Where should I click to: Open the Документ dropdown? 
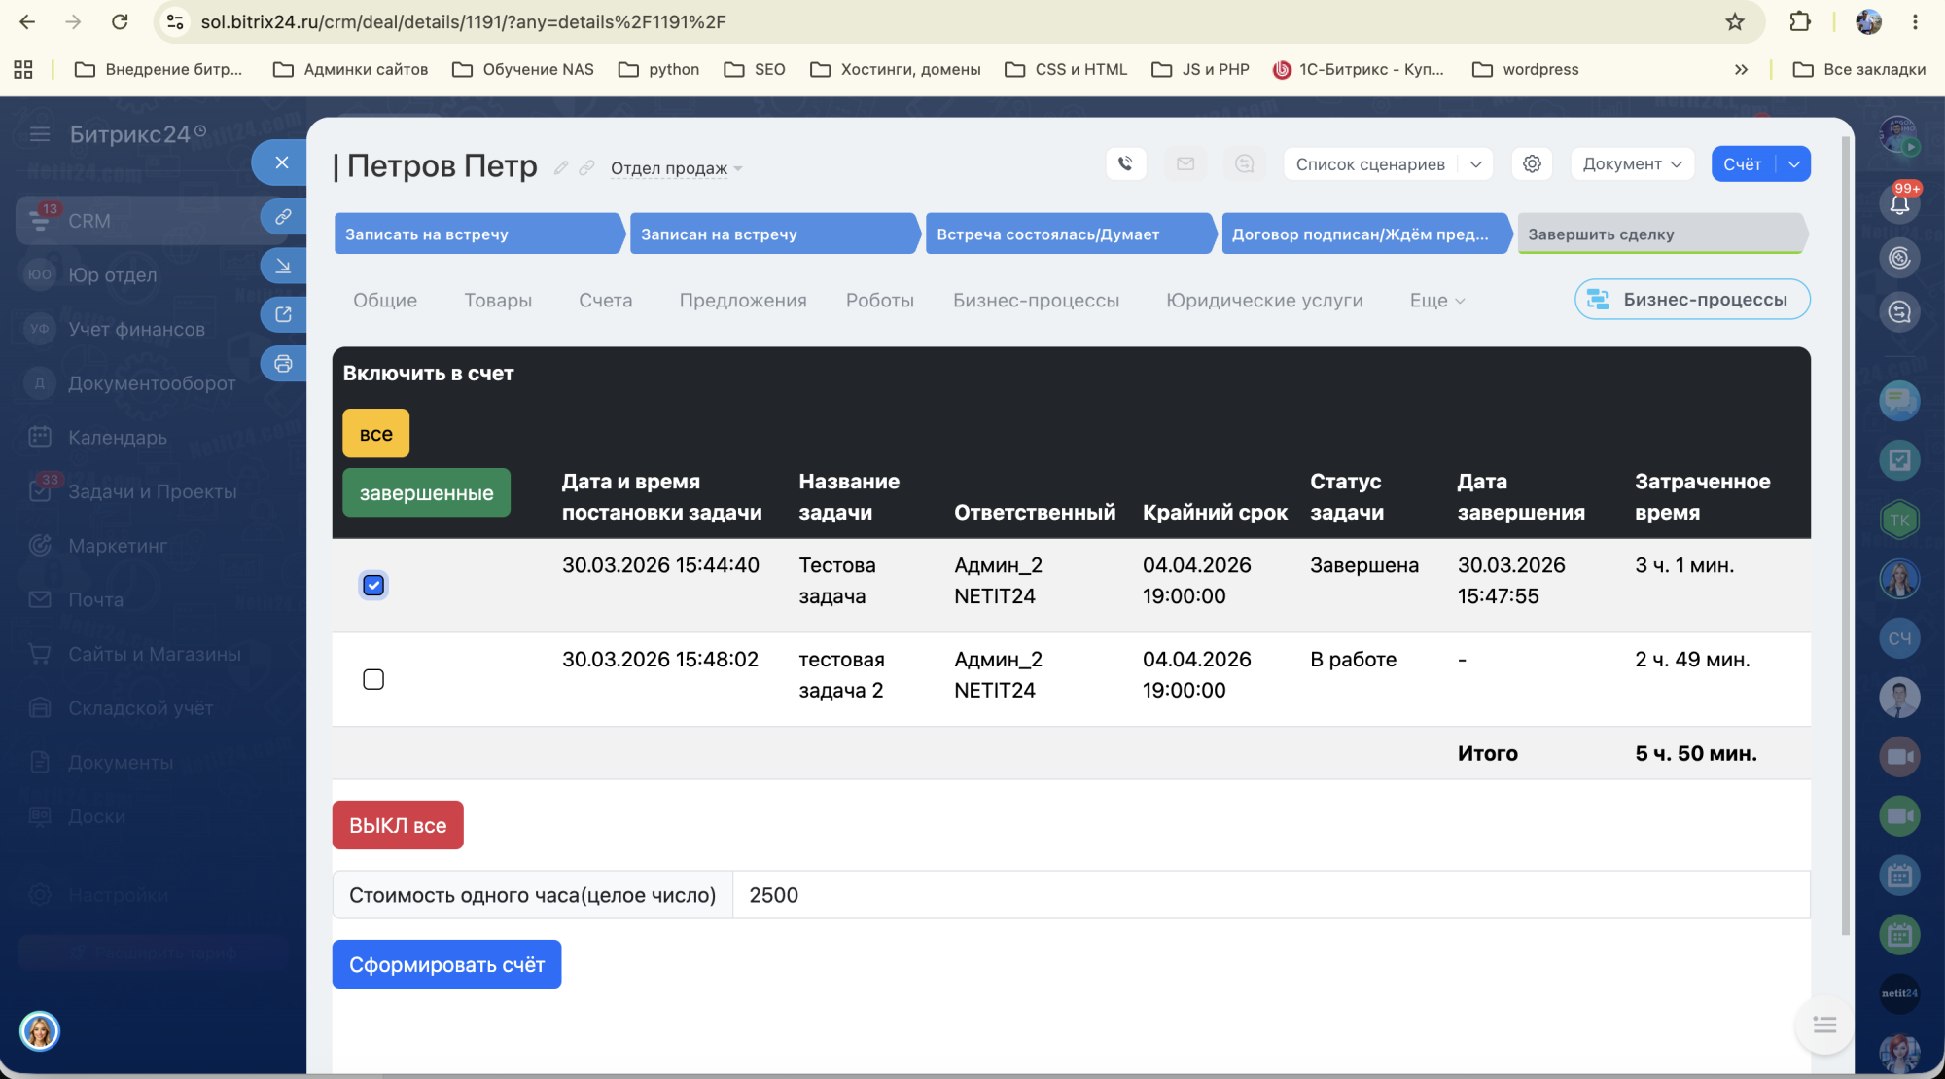tap(1632, 163)
